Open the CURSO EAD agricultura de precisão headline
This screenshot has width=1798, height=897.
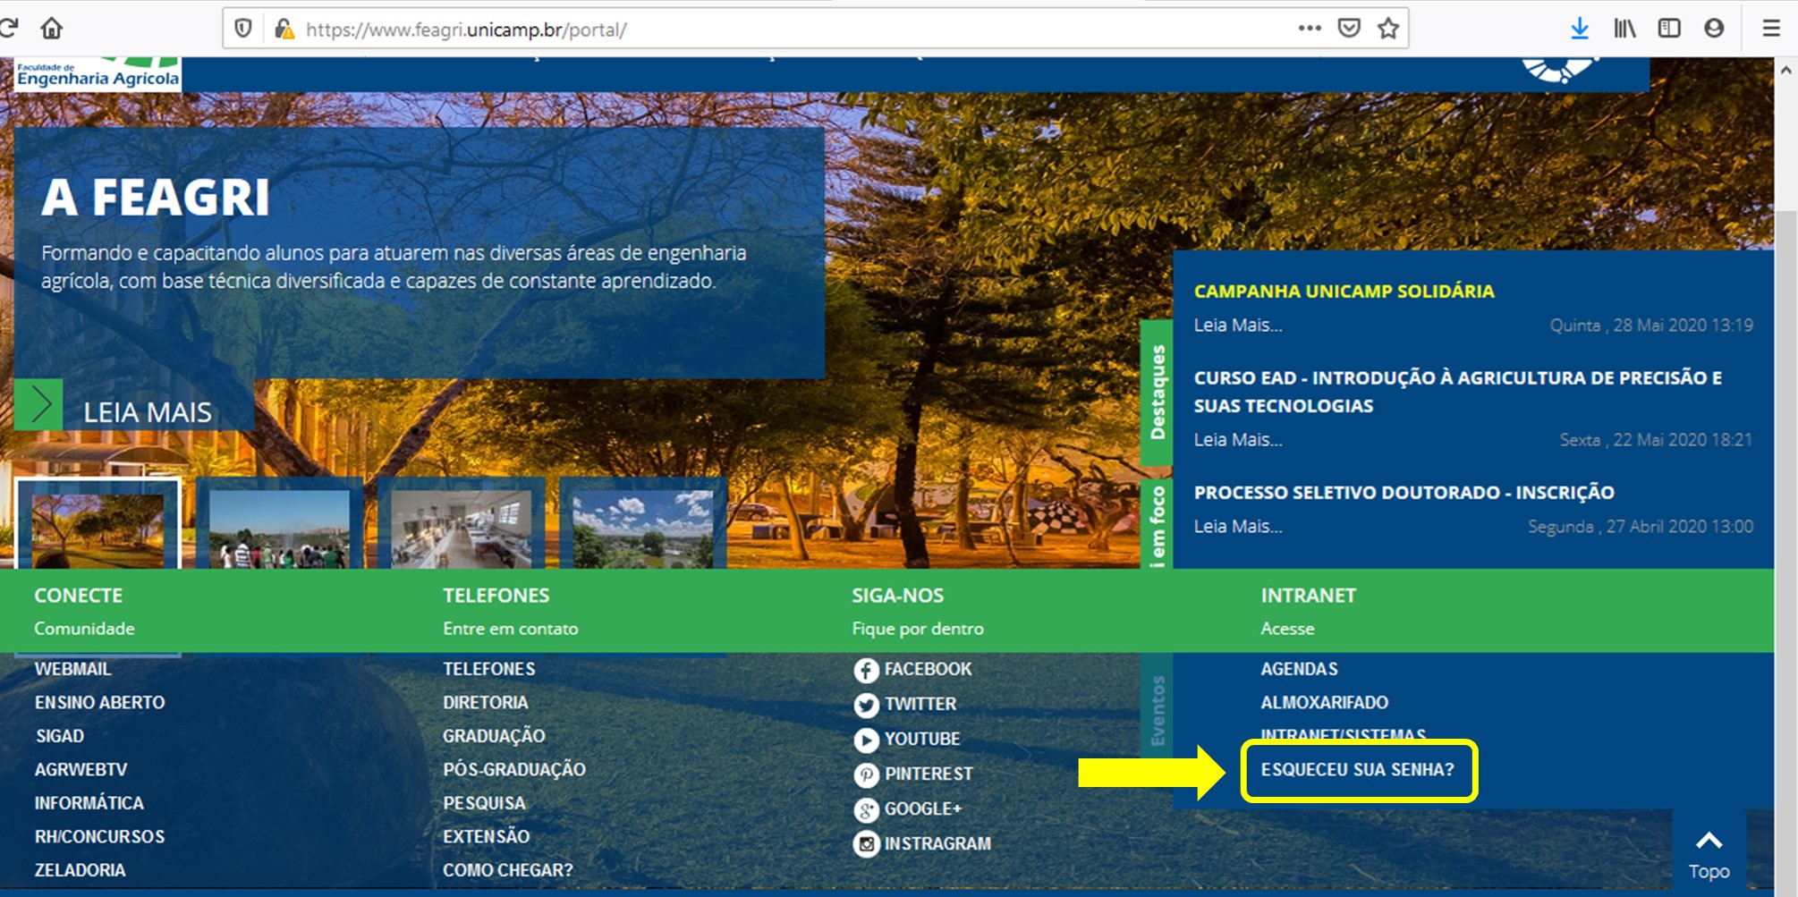(1457, 392)
